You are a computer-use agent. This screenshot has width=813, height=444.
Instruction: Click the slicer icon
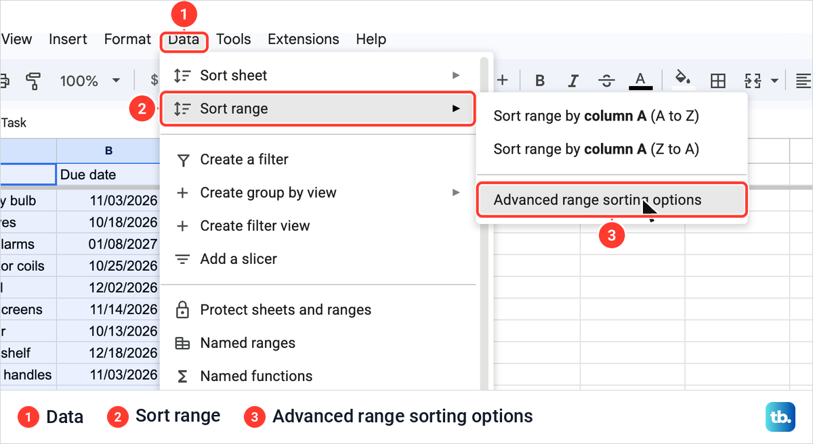coord(182,259)
